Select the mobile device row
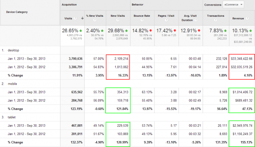Image resolution: width=255 pixels, height=147 pixels. pyautogui.click(x=12, y=84)
